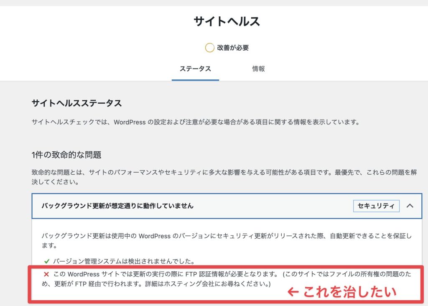Click the chevron icon on the security issue panel

tap(410, 206)
